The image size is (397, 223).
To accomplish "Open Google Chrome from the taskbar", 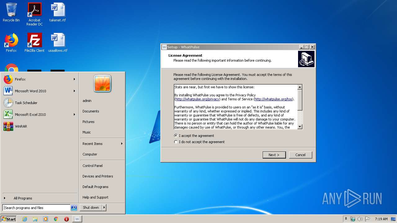I will [x=56, y=219].
